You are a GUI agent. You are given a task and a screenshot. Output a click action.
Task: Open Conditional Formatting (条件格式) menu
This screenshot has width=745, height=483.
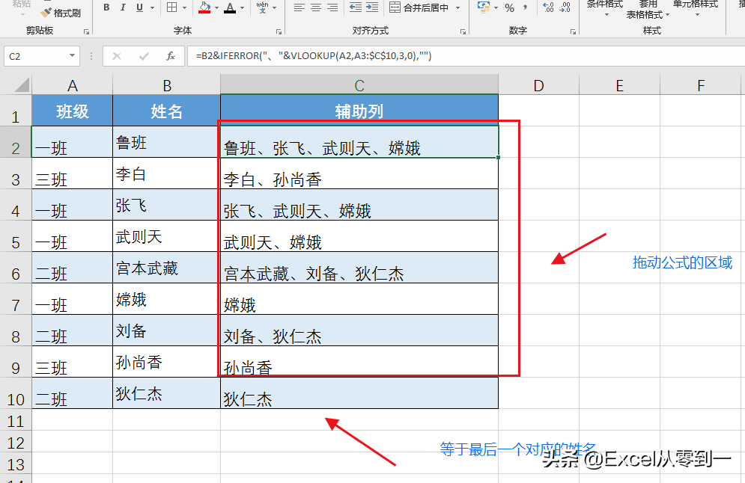(x=605, y=8)
